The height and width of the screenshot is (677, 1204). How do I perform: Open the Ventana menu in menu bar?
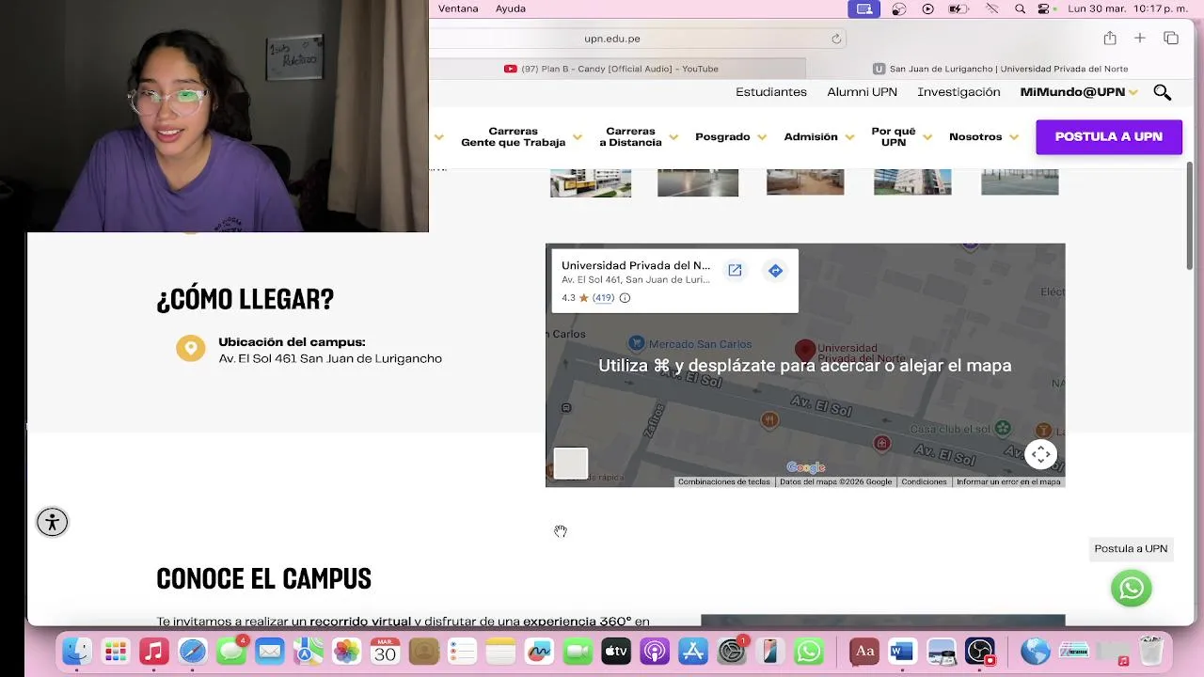[x=458, y=8]
